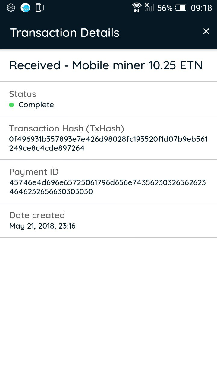
Task: Tap the screen mirroring status icon
Action: pos(40,8)
